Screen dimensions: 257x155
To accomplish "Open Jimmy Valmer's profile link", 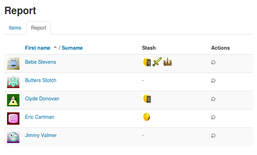I will coord(41,135).
